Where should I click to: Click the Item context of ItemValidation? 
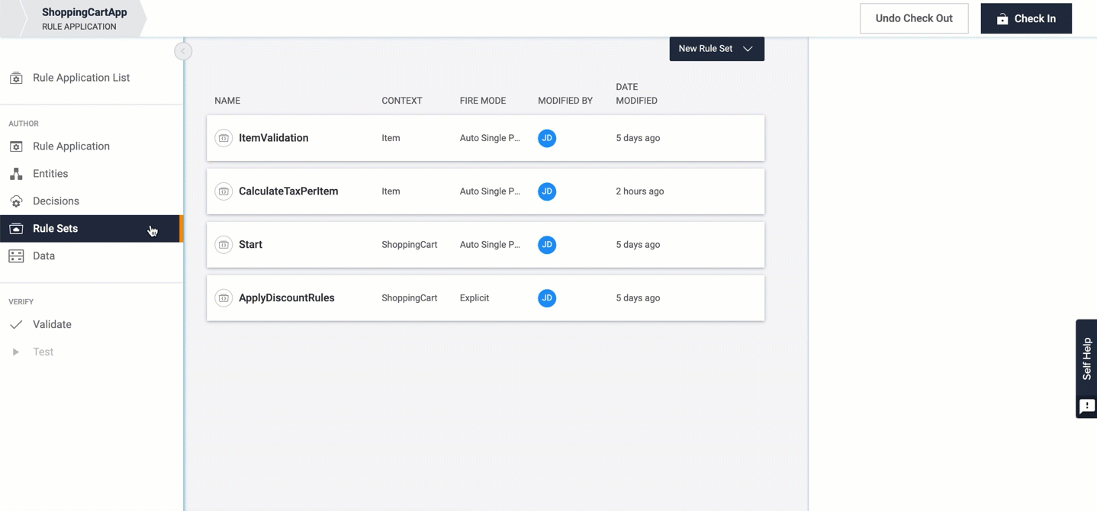pyautogui.click(x=391, y=138)
